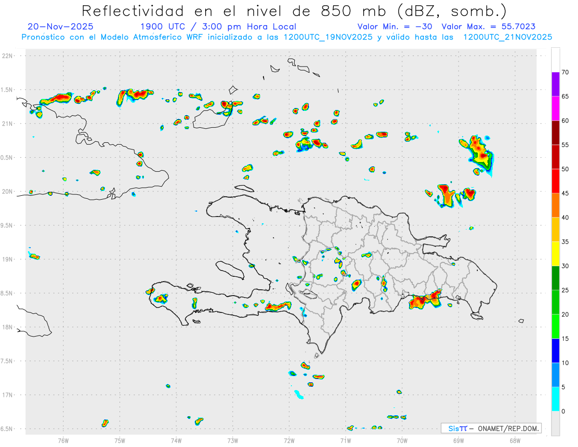Click the '72W' longitude axis label
This screenshot has width=578, height=447.
point(289,440)
